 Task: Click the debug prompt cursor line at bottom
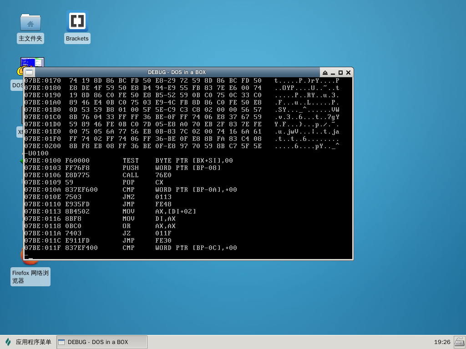[x=29, y=256]
